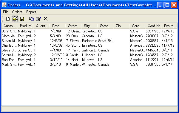Click street cell 45, Ston...
179x113 pixels.
[x=73, y=45]
